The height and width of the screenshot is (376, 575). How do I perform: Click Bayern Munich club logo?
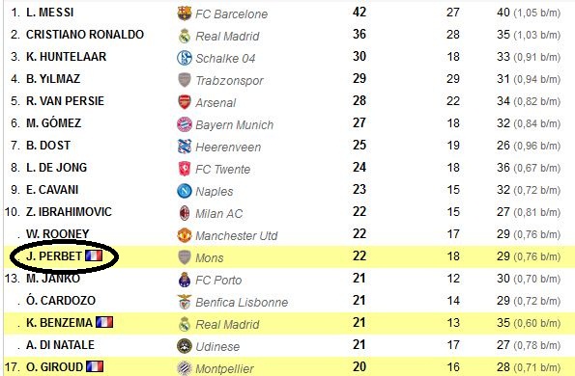(185, 124)
